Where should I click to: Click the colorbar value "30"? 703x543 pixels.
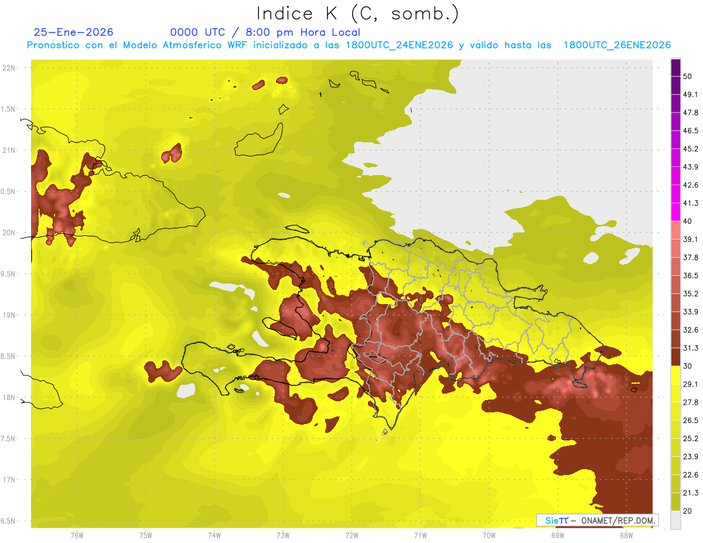click(x=688, y=366)
